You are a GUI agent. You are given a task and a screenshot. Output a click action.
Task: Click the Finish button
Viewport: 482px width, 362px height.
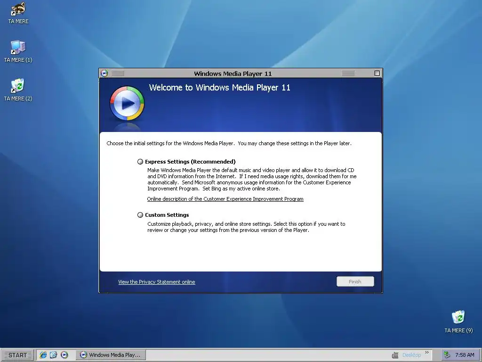pos(355,281)
